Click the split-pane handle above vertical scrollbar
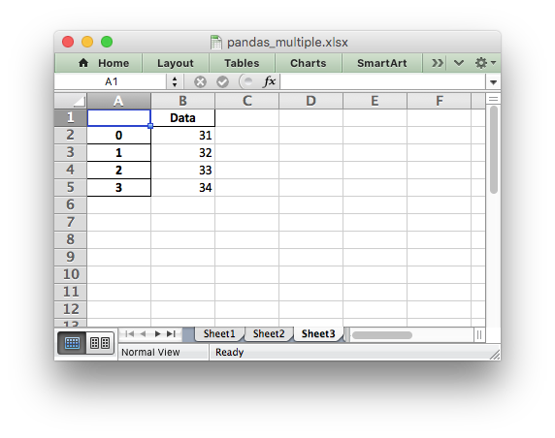The width and height of the screenshot is (555, 438). (493, 99)
